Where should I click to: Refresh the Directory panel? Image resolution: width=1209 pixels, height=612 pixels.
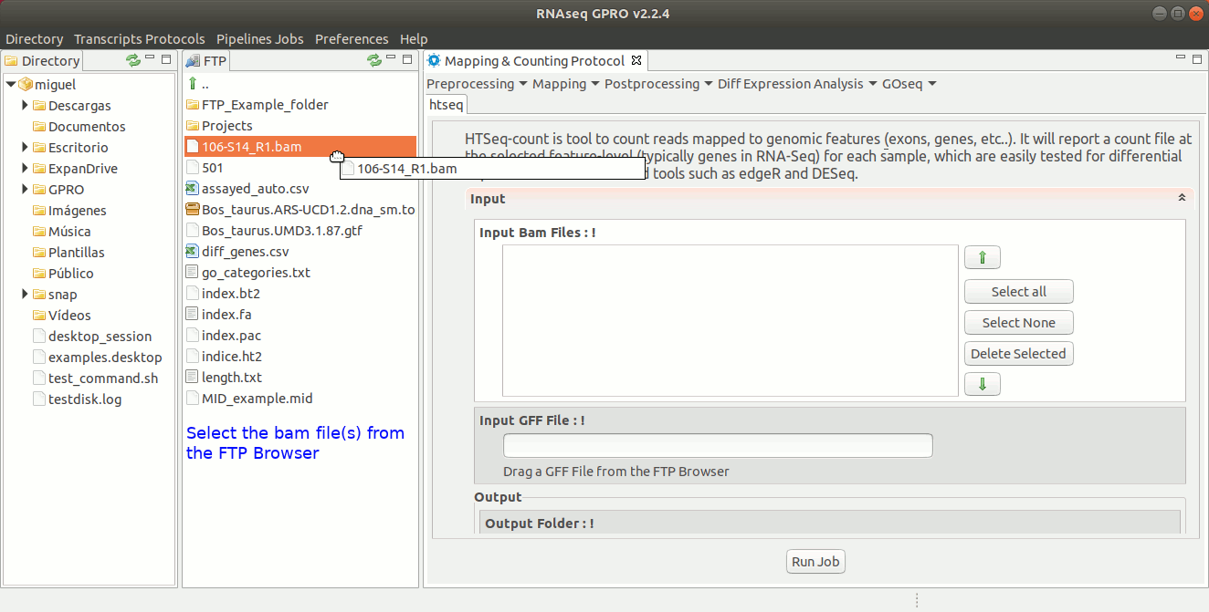pyautogui.click(x=133, y=60)
